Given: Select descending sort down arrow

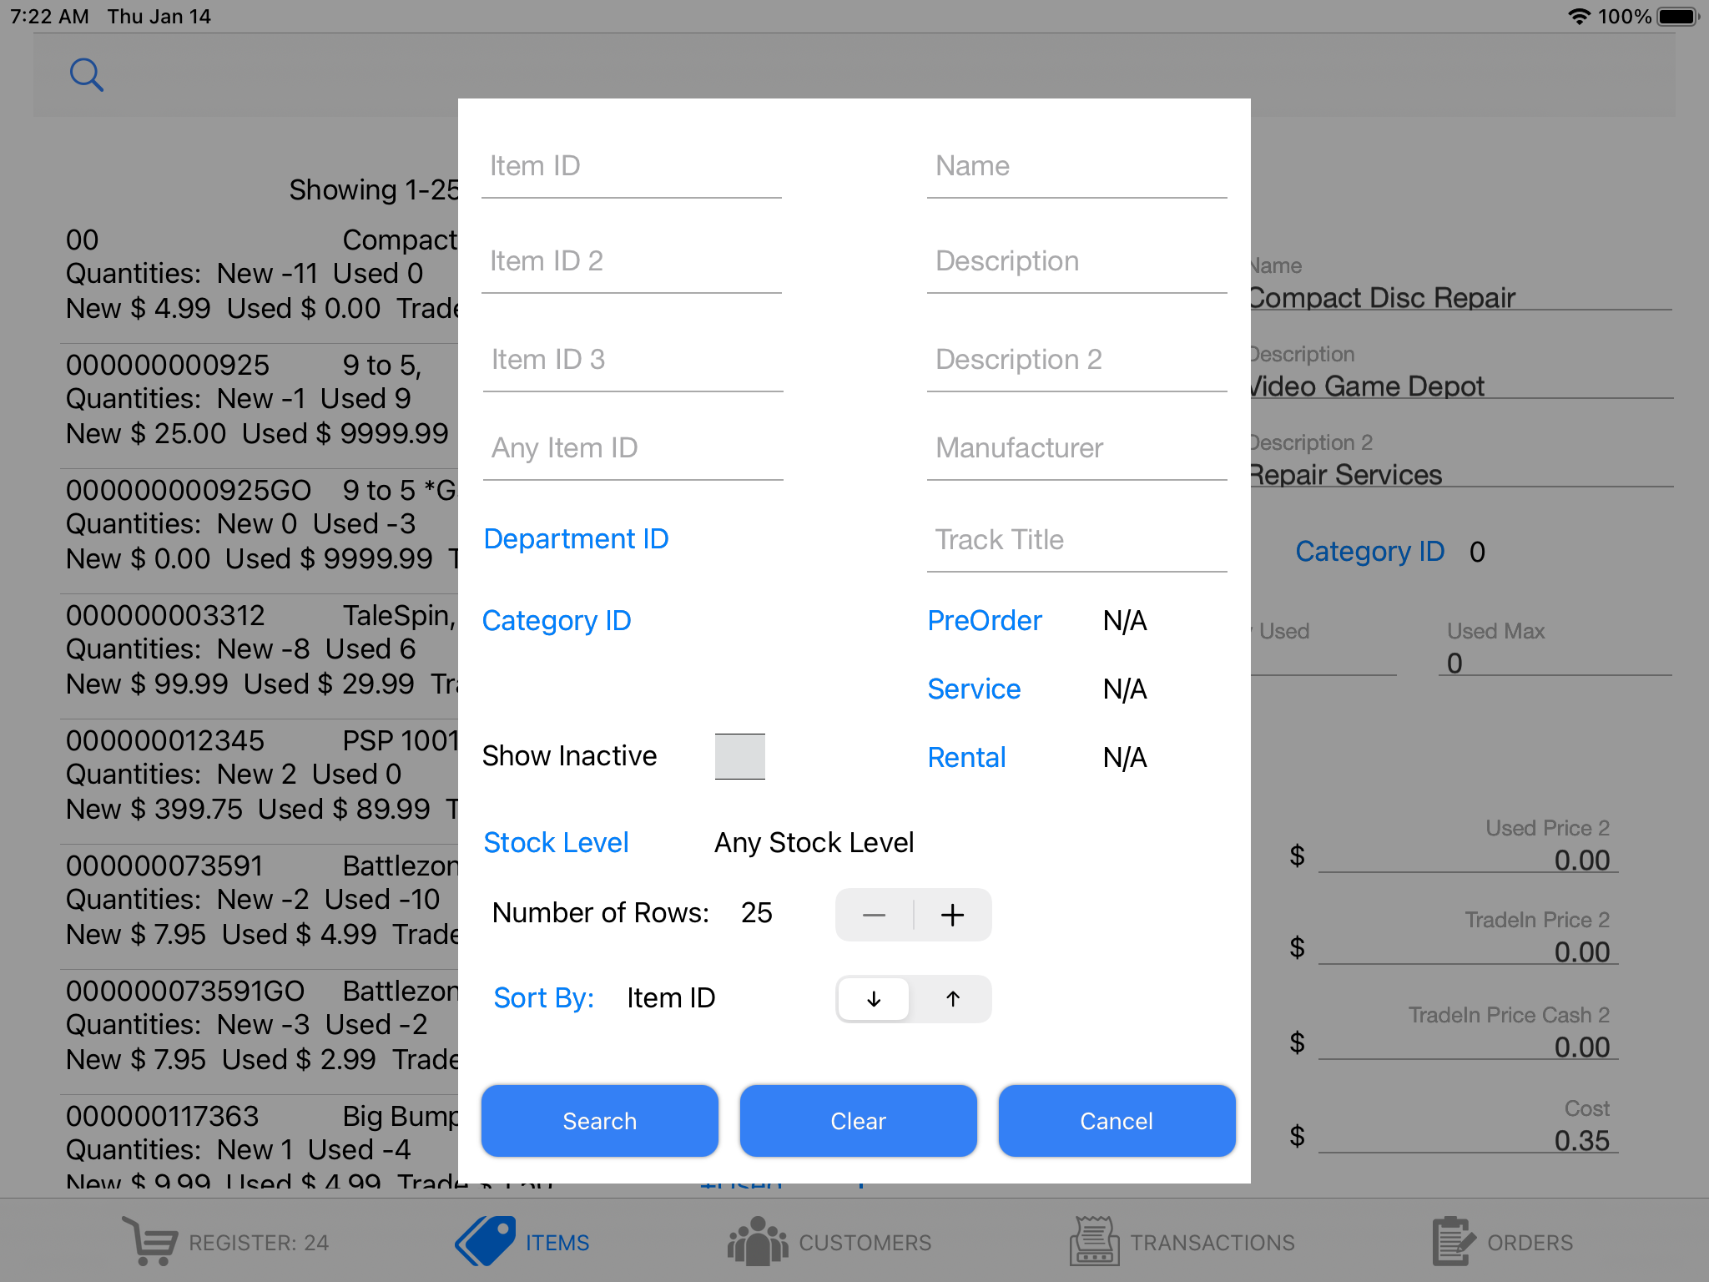Looking at the screenshot, I should (874, 998).
